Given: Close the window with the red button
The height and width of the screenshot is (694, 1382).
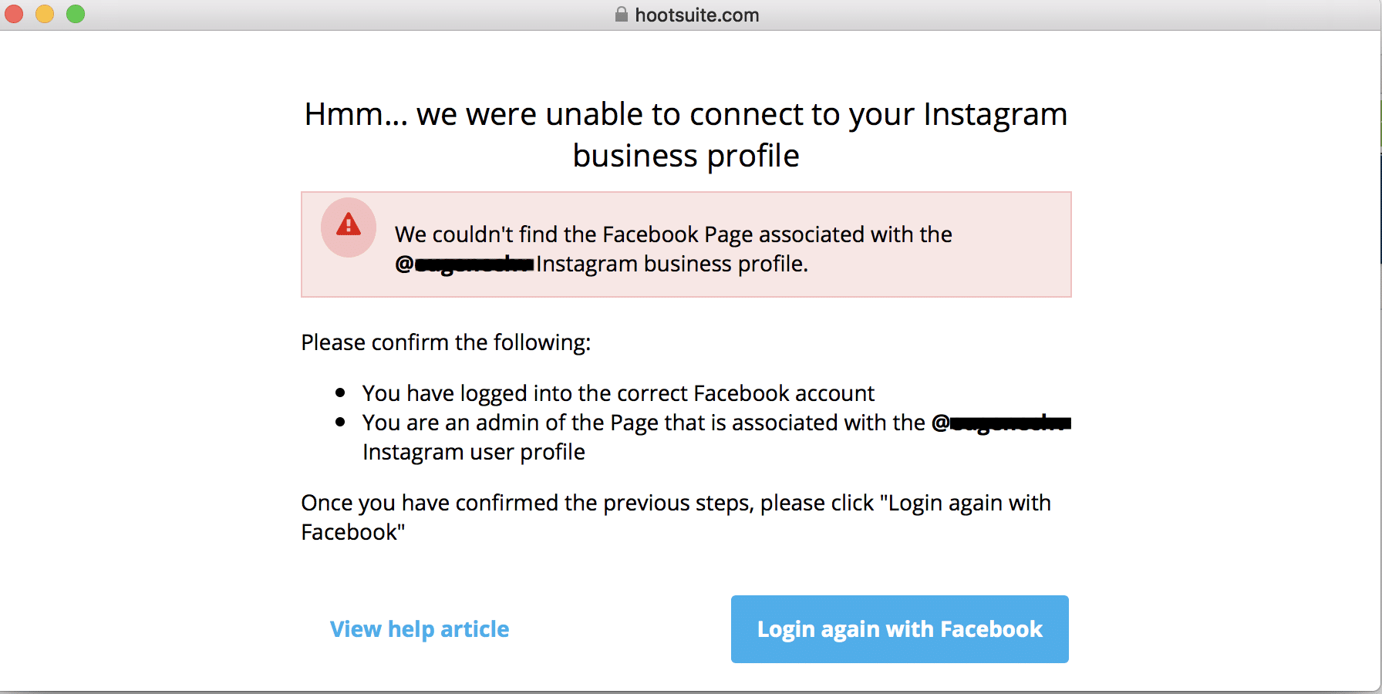Looking at the screenshot, I should coord(14,14).
